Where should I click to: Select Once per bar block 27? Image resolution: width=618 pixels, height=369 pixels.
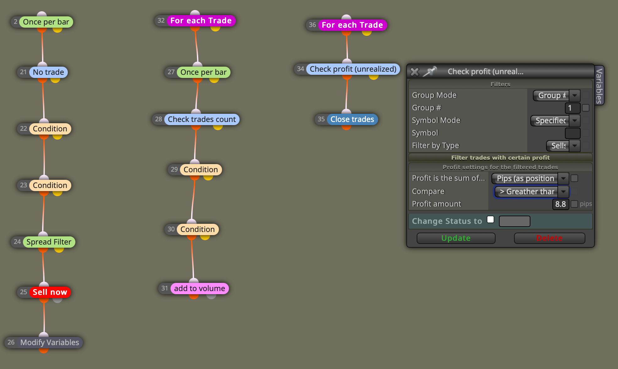pos(203,72)
